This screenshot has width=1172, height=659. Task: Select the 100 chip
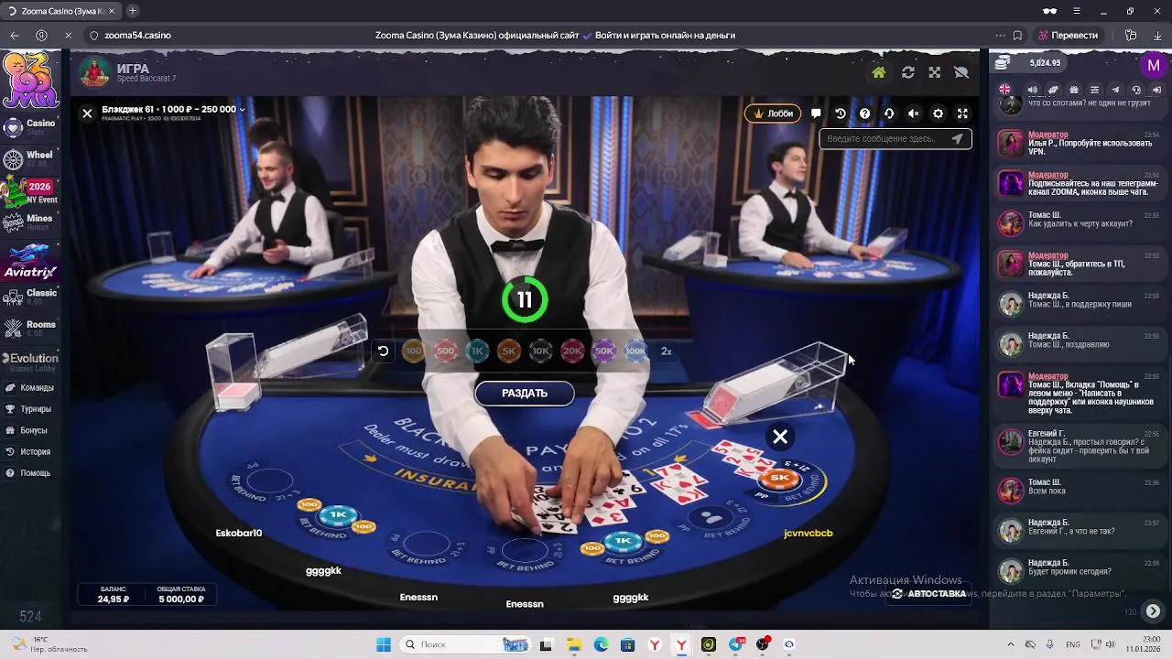414,351
